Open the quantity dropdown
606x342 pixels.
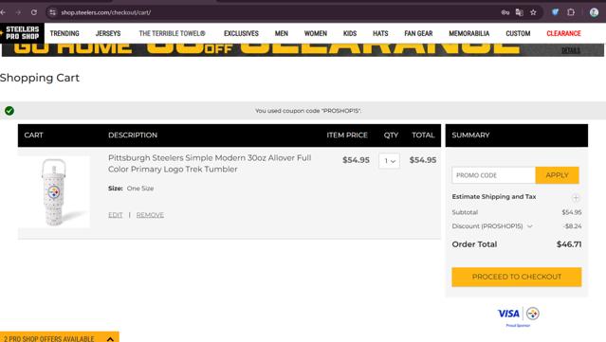(389, 161)
